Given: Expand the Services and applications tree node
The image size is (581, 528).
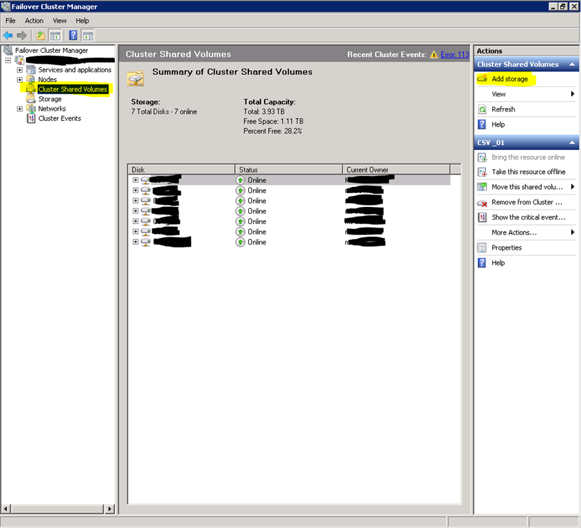Looking at the screenshot, I should [20, 70].
